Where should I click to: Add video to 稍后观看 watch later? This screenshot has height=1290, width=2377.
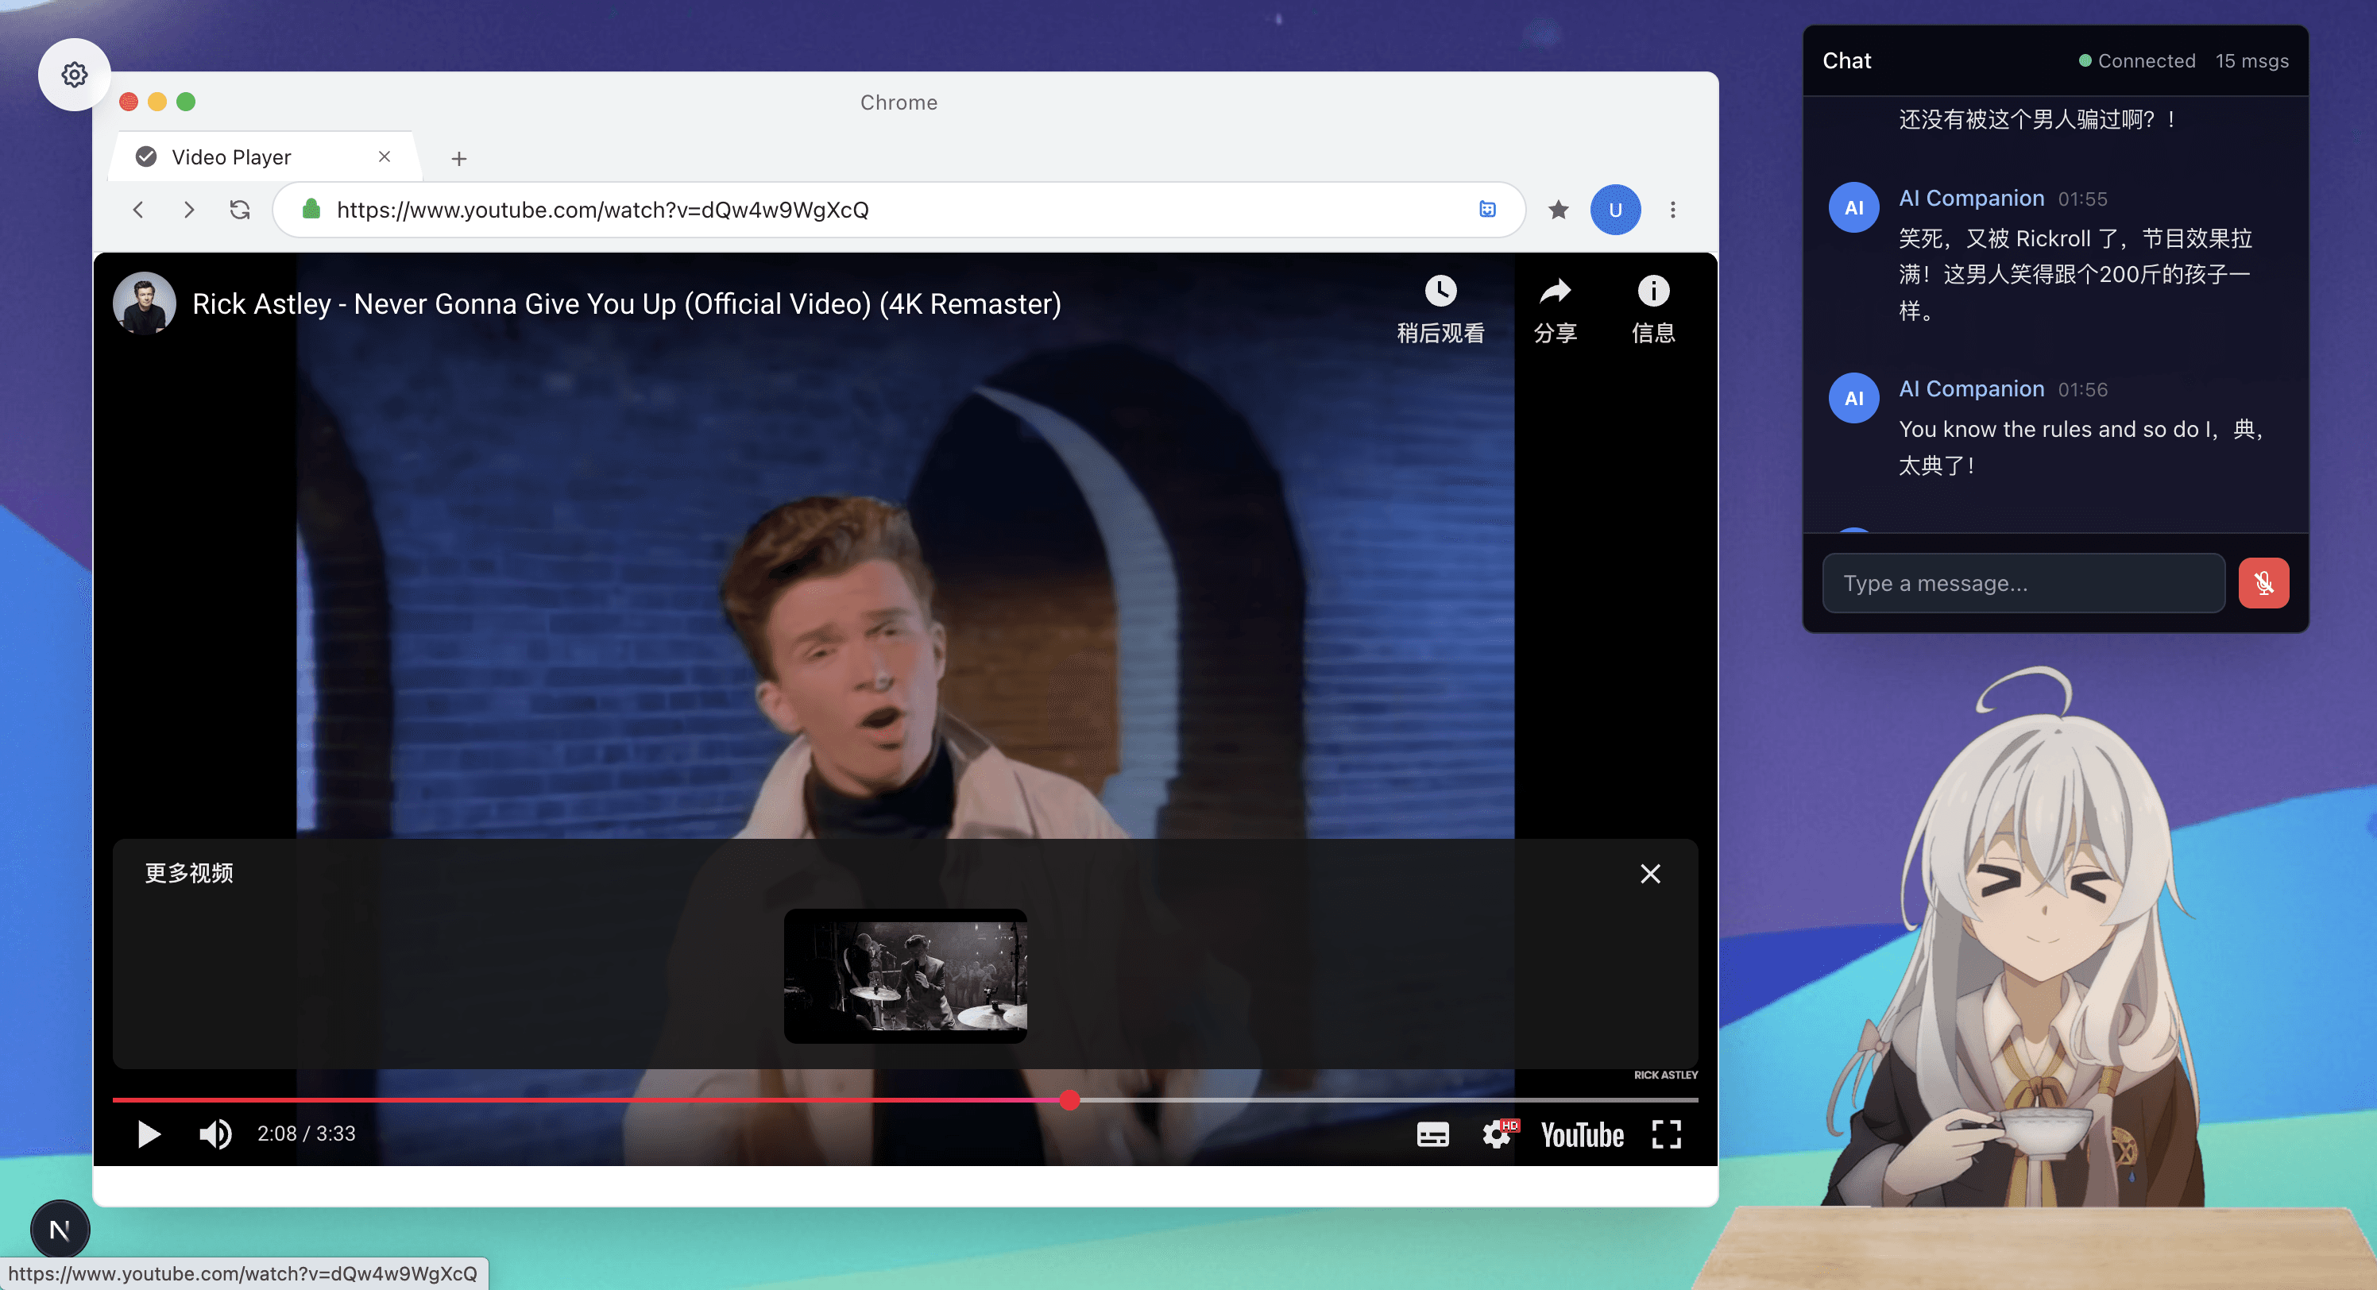tap(1440, 310)
